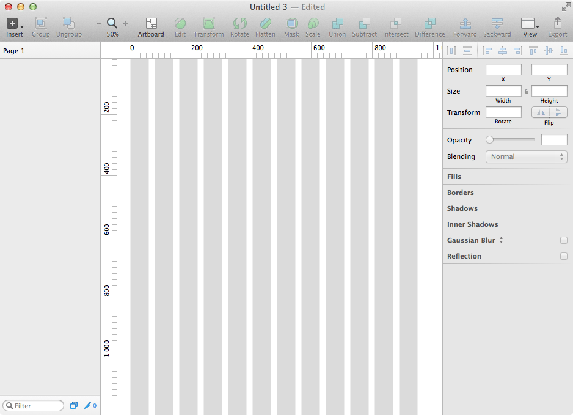Click the Artboard tool icon
This screenshot has width=573, height=415.
pos(151,24)
